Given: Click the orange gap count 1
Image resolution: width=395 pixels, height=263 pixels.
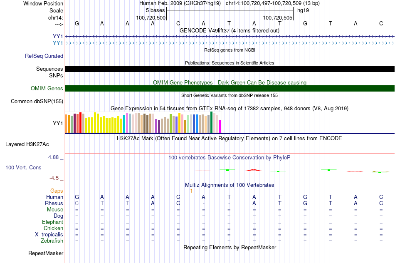Looking at the screenshot, I should coord(191,191).
